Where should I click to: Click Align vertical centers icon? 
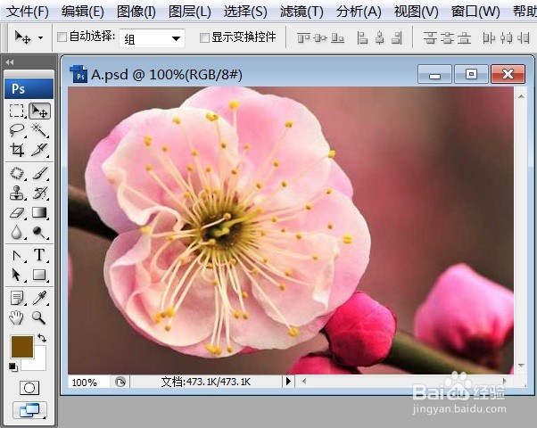320,37
